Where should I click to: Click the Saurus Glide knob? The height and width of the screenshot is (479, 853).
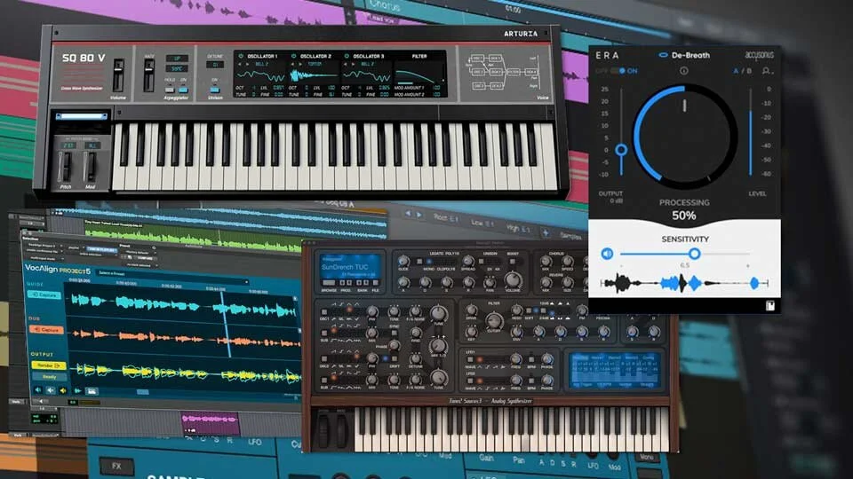click(x=403, y=261)
